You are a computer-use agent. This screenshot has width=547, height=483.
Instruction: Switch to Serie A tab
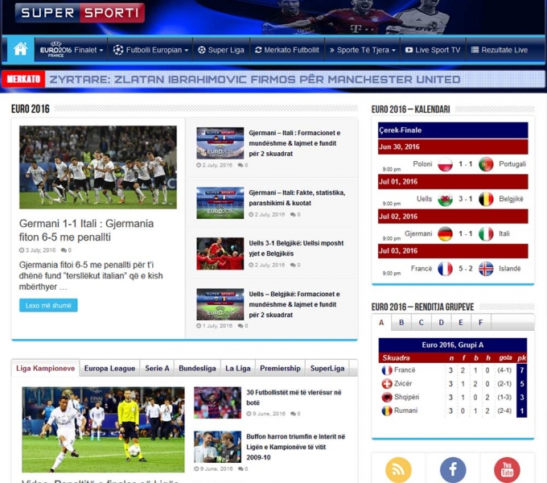[157, 368]
